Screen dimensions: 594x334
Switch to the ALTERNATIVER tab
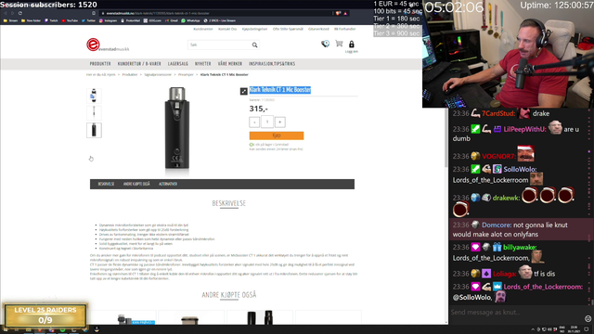(x=168, y=184)
